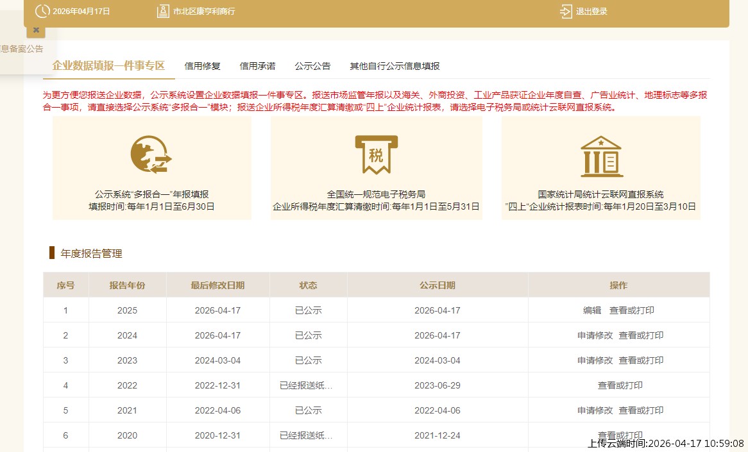This screenshot has width=748, height=452.
Task: Open the electronic tax bureau card
Action: [375, 167]
